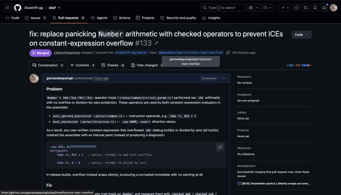The height and width of the screenshot is (195, 341).
Task: Click the Merged status badge
Action: [x=41, y=53]
